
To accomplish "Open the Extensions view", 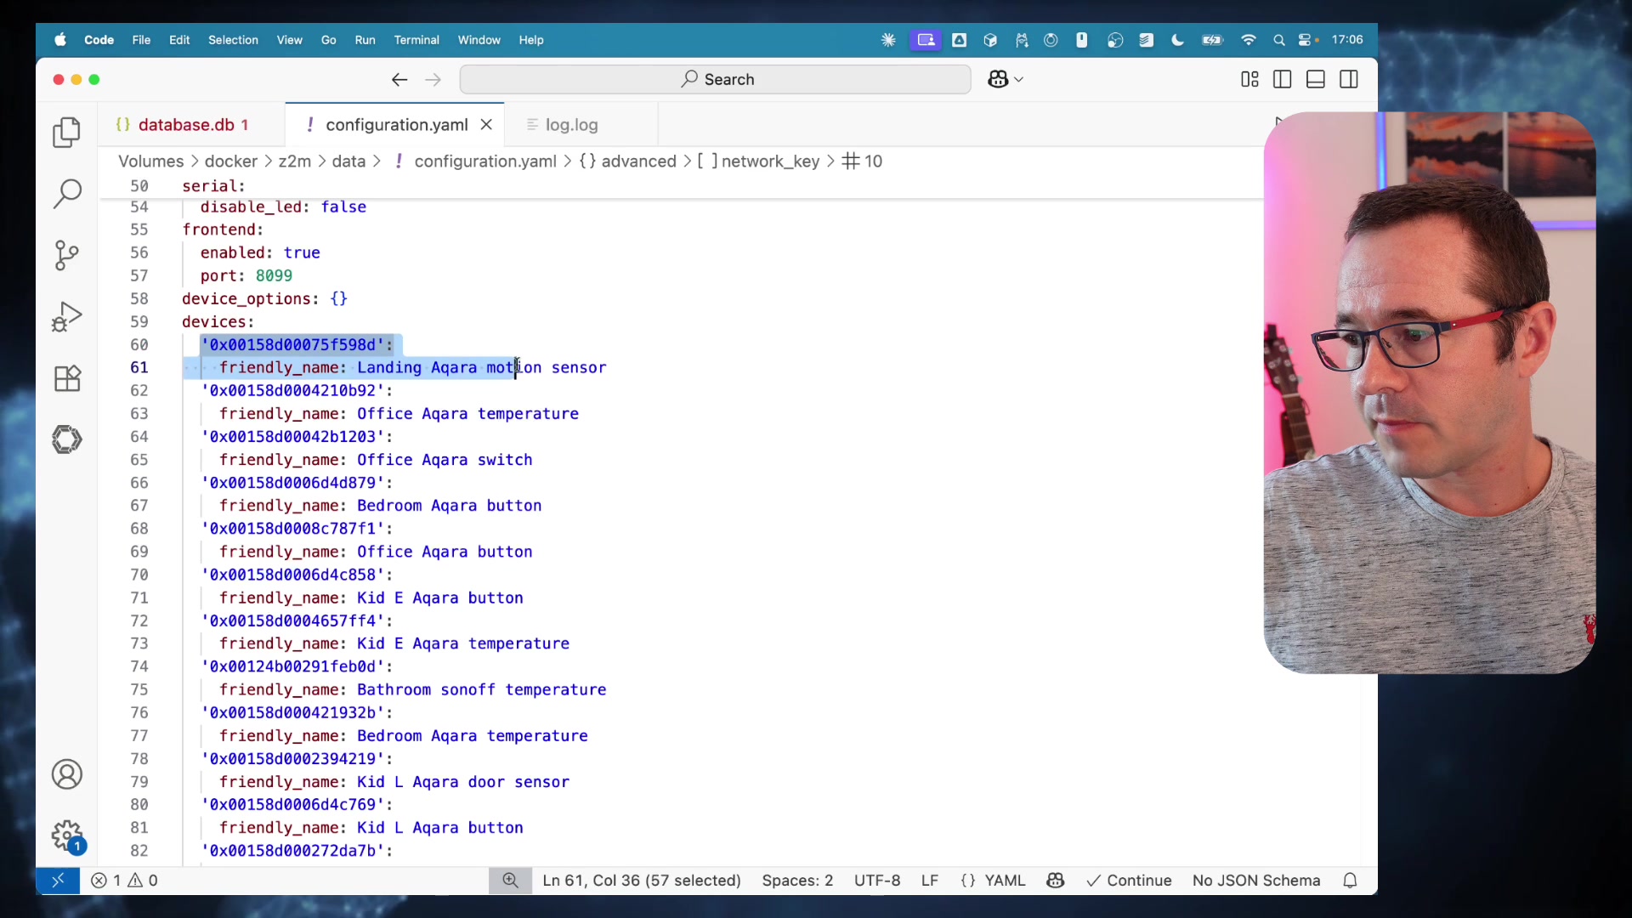I will click(x=66, y=378).
